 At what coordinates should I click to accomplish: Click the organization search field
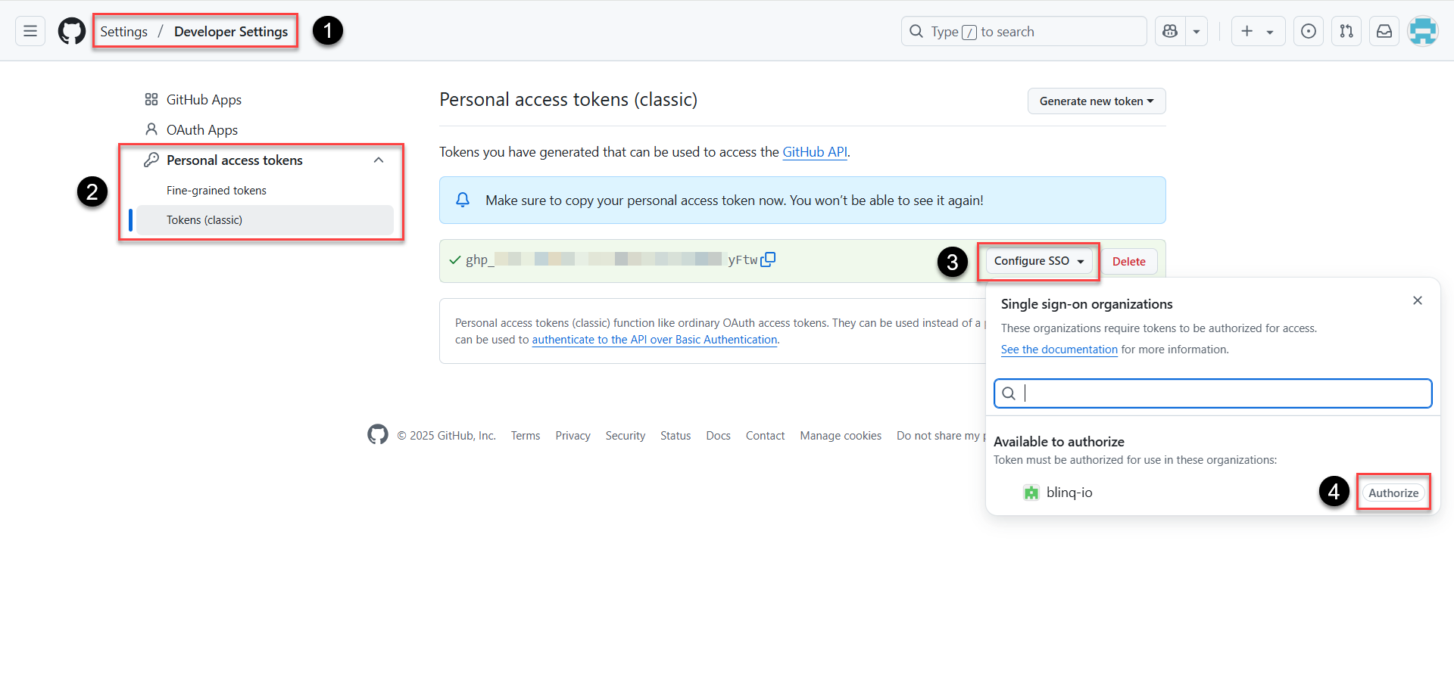coord(1212,393)
